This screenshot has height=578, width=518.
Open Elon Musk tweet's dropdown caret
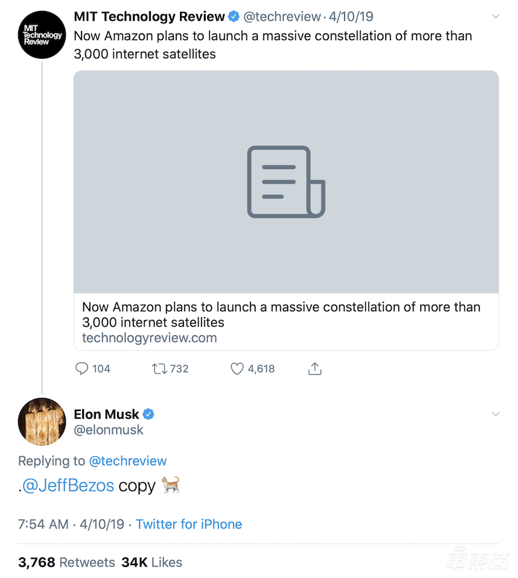(496, 414)
